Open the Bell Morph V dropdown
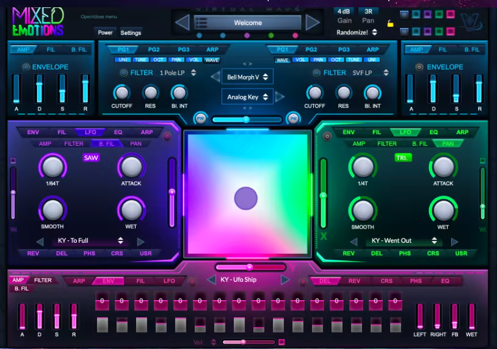This screenshot has height=349, width=497. click(247, 77)
